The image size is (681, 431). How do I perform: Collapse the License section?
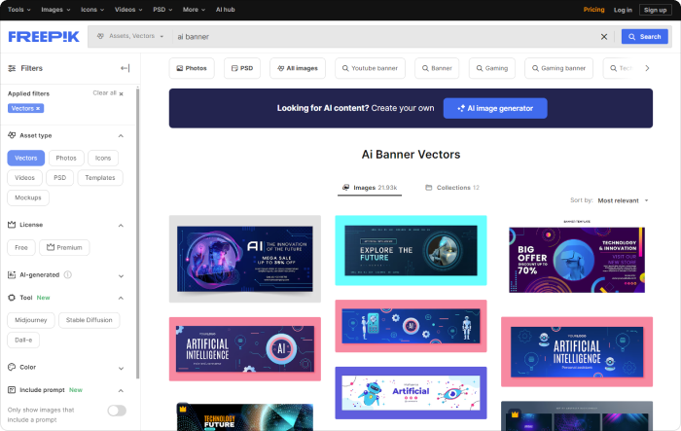[x=121, y=226]
